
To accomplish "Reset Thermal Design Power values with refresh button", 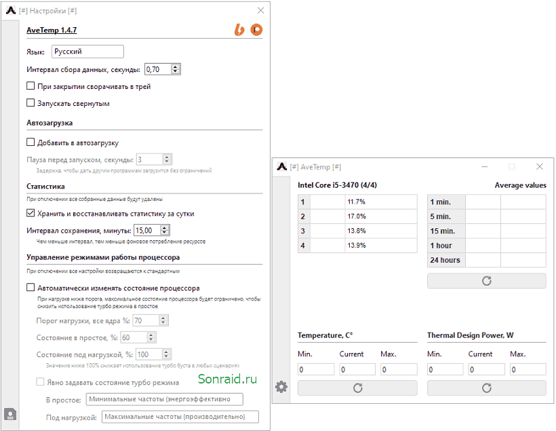I will (487, 388).
